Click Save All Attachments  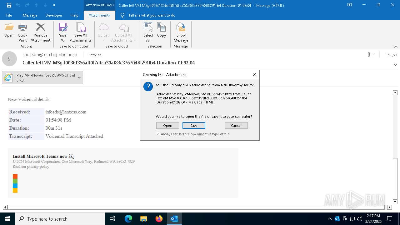pyautogui.click(x=81, y=33)
